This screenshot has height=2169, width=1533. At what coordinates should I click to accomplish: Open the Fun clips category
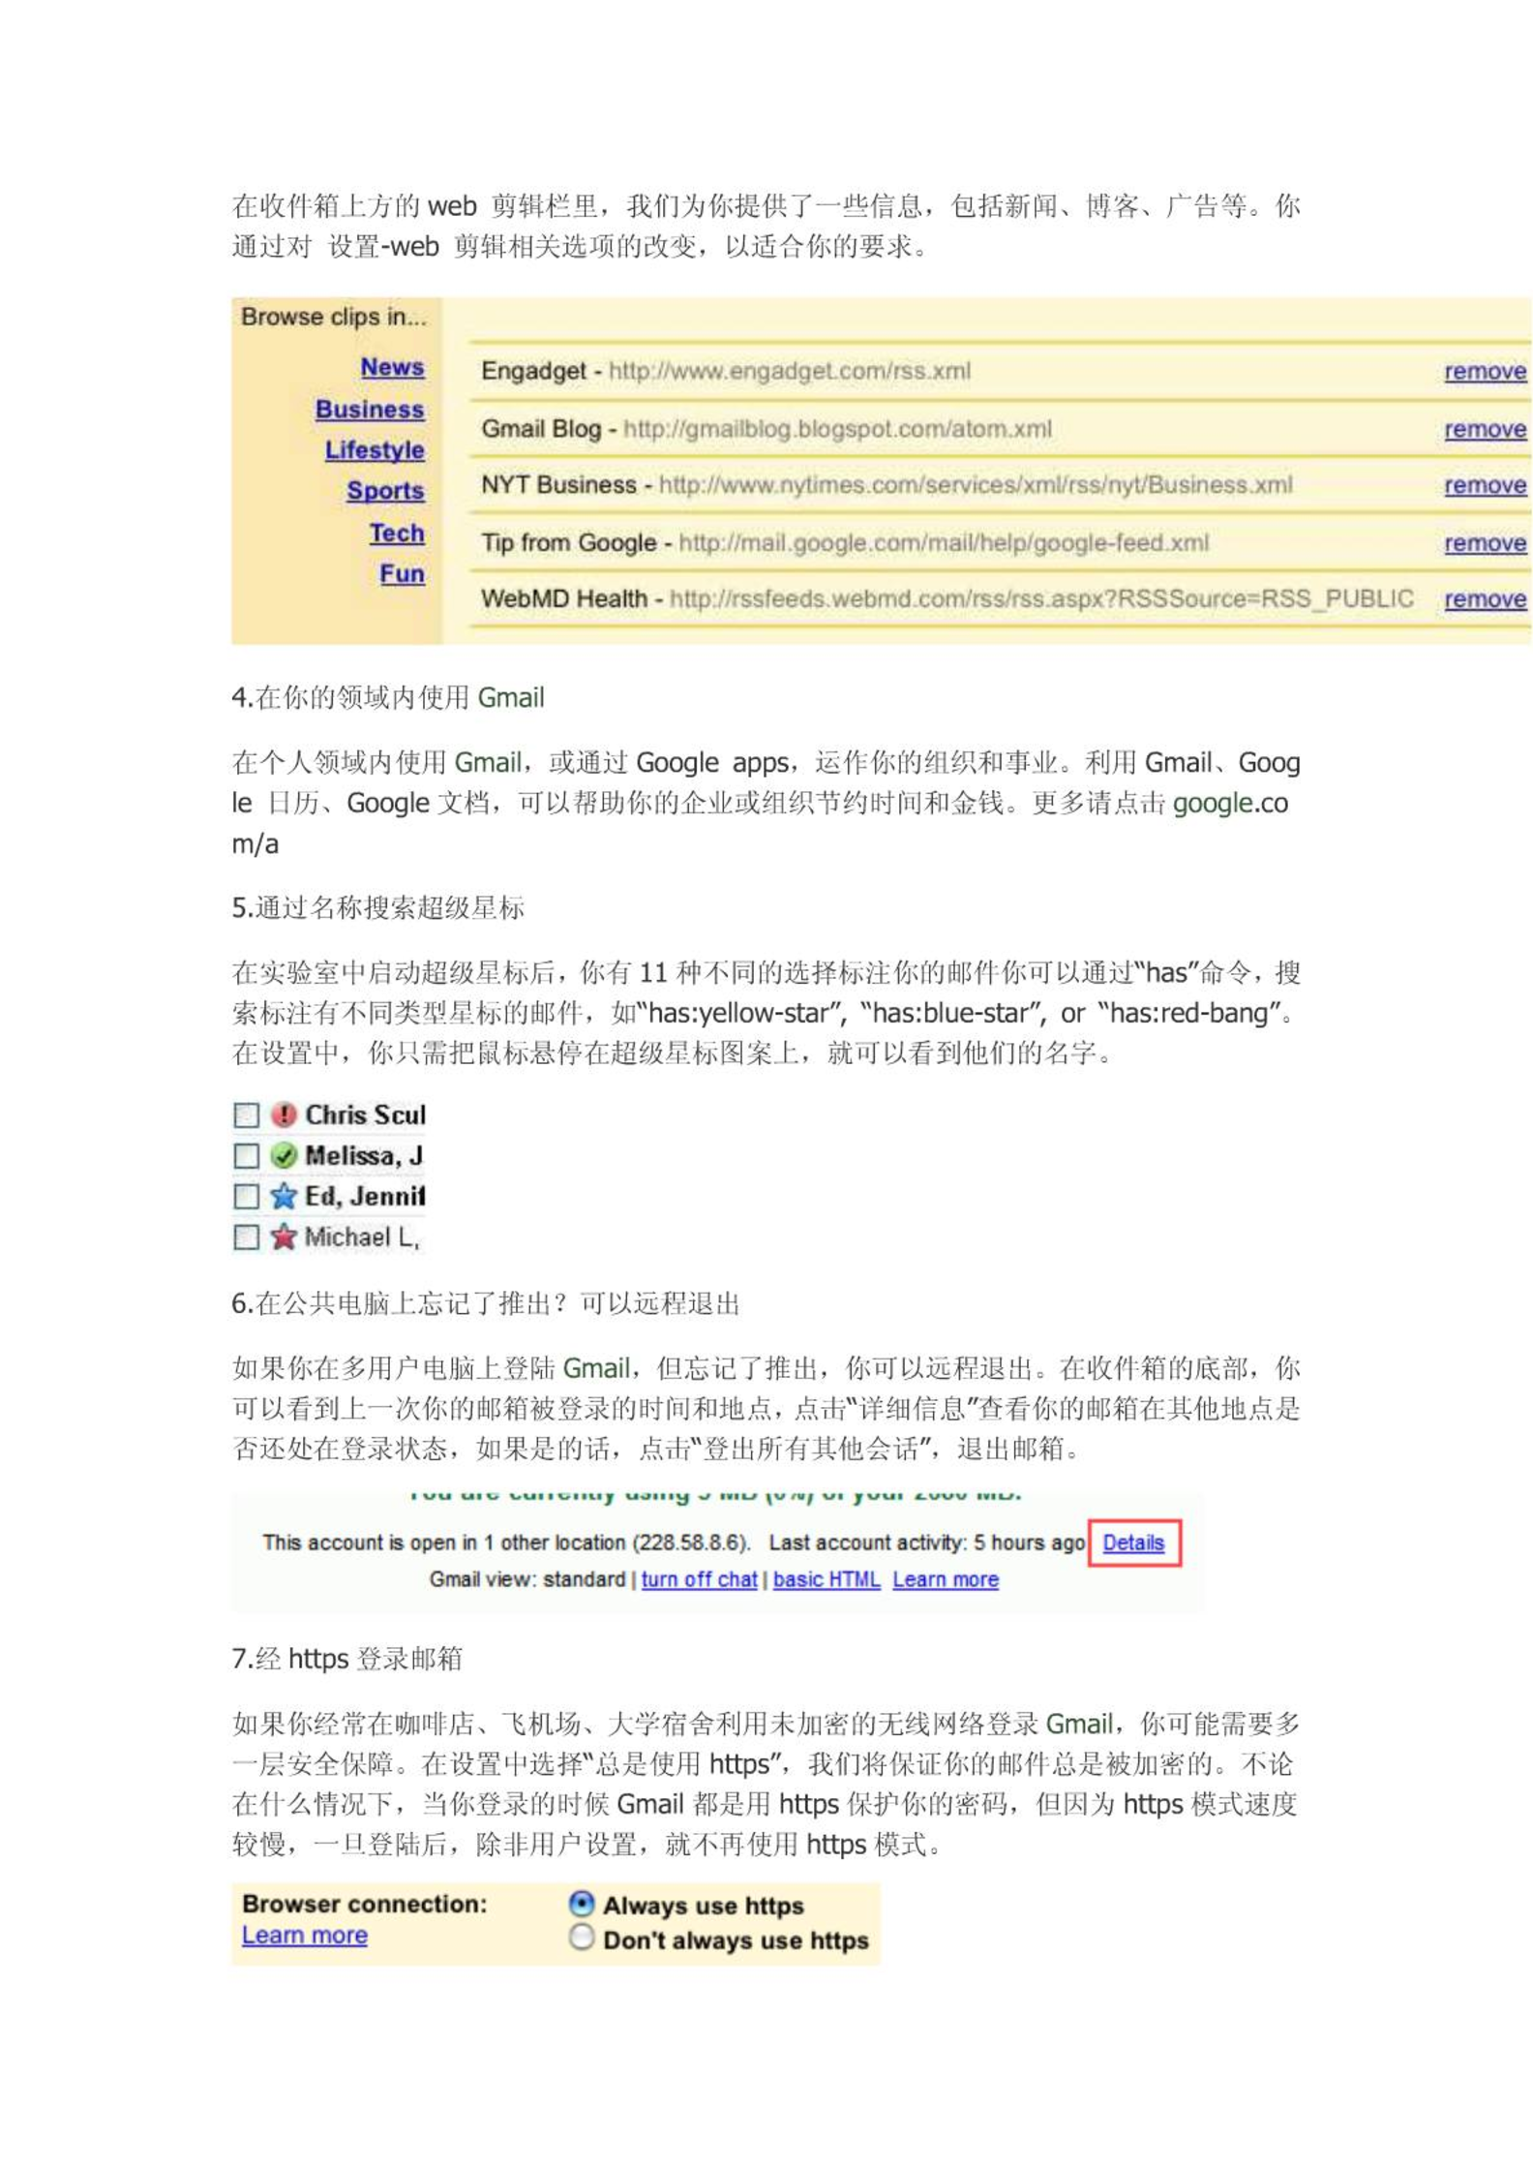[402, 574]
